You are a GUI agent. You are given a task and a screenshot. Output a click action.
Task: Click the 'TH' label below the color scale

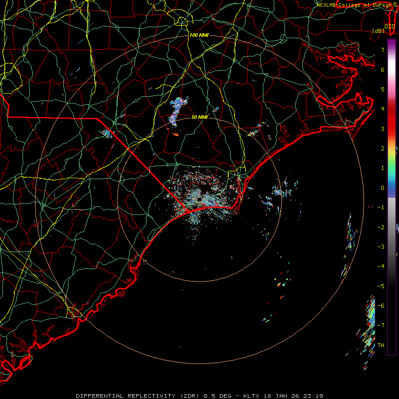[x=381, y=345]
